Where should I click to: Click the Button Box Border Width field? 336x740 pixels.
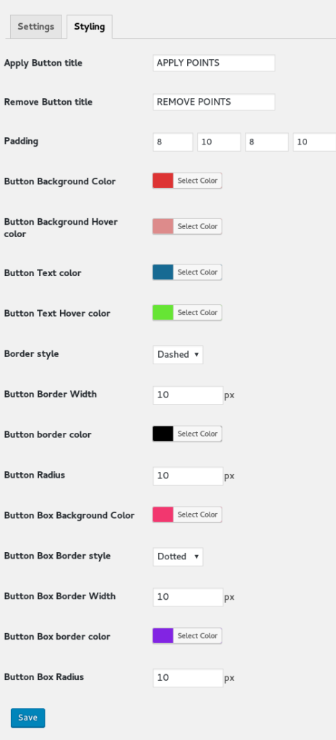[188, 597]
